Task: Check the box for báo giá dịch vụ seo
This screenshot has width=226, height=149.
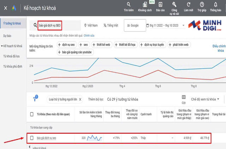Action: coord(32,138)
